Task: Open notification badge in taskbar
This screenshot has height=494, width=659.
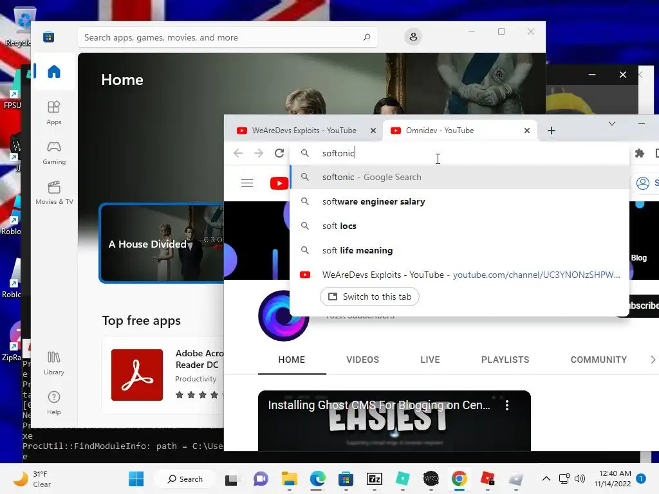Action: pos(640,478)
